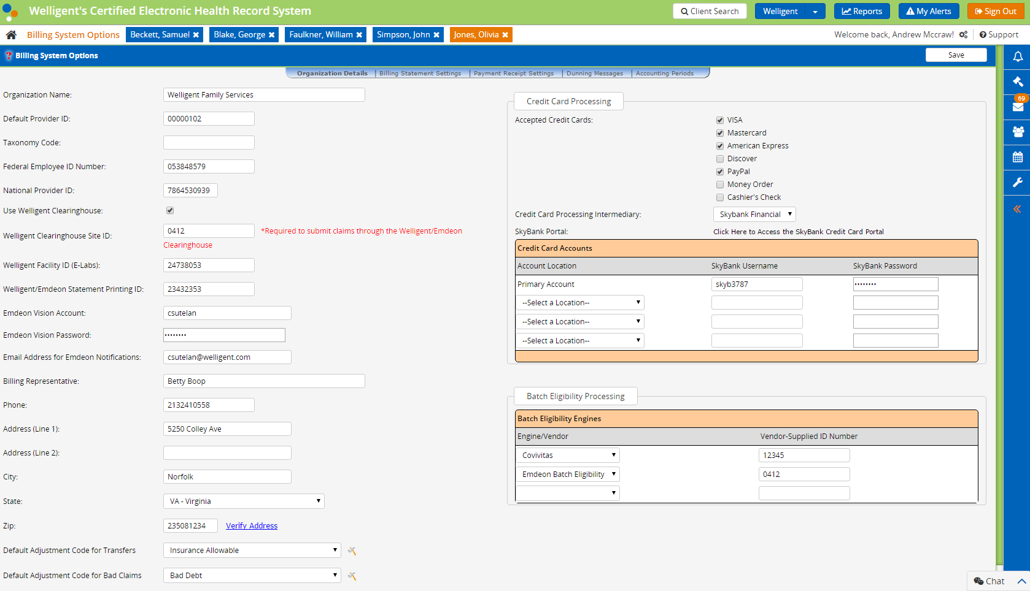Viewport: 1030px width, 591px height.
Task: Collapse the right sidebar with double chevron
Action: (x=1017, y=209)
